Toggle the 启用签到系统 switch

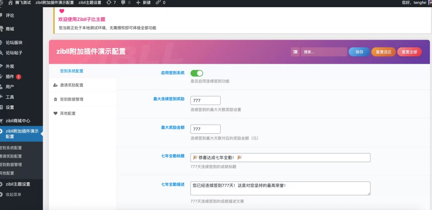[x=197, y=73]
